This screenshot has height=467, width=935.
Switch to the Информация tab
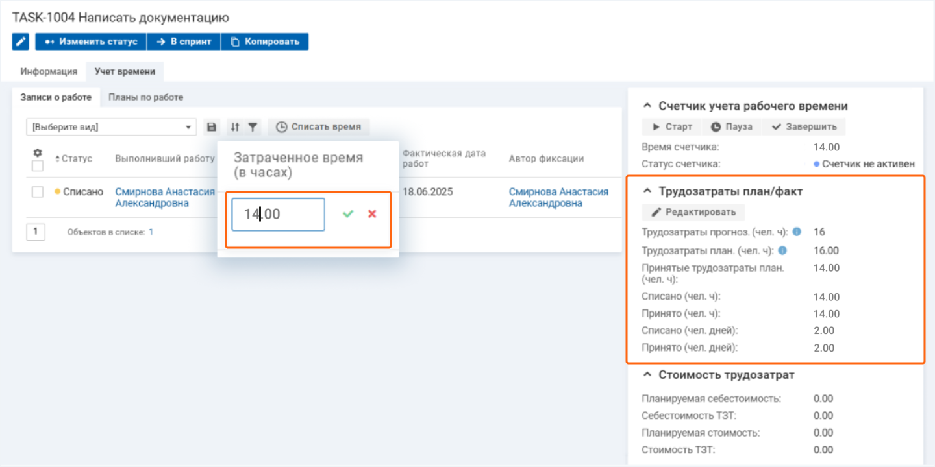tap(49, 71)
